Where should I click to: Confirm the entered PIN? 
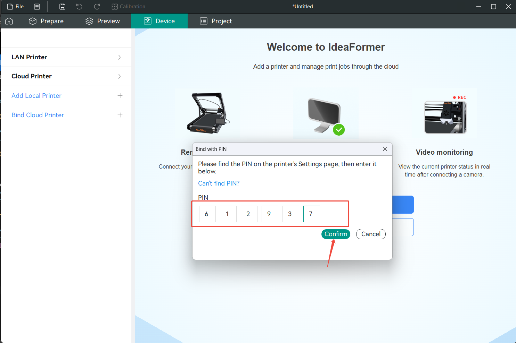pyautogui.click(x=336, y=234)
